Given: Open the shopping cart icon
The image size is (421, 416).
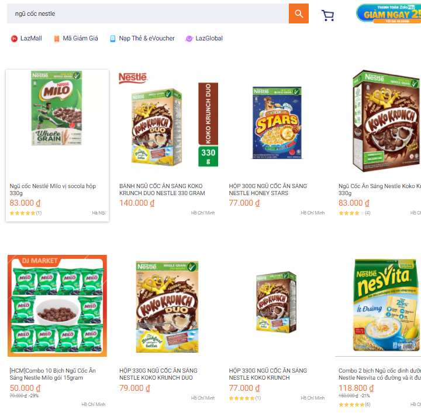Looking at the screenshot, I should [328, 15].
